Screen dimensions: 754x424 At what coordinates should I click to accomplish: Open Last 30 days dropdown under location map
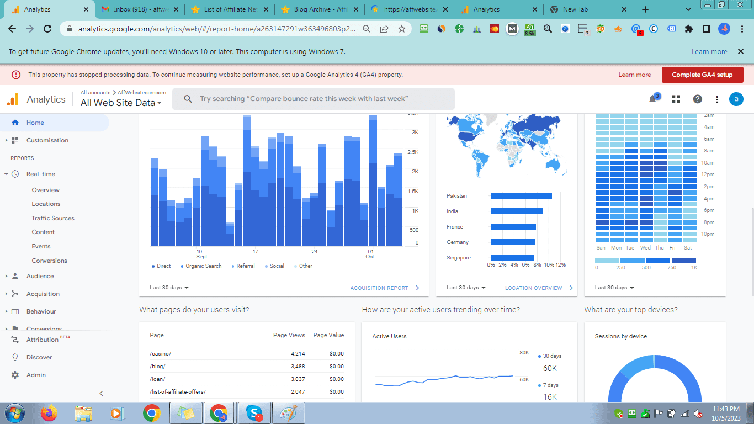click(466, 288)
